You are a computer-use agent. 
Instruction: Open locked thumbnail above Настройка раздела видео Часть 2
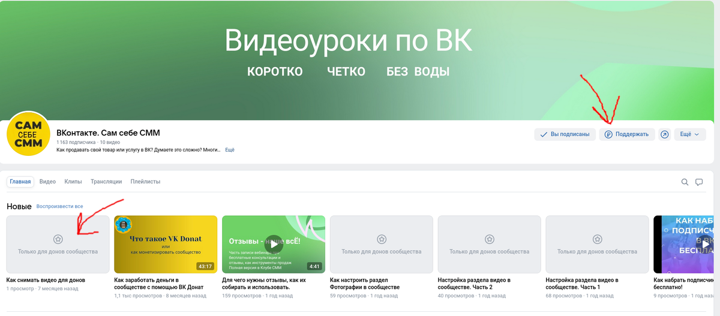coord(490,244)
